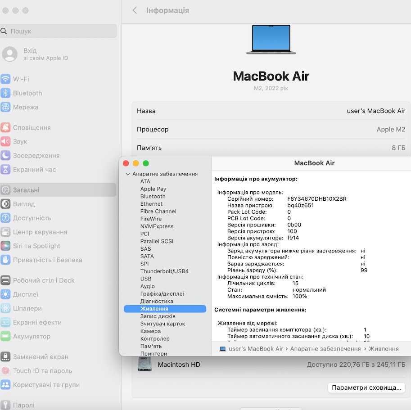Sign in with Вхід зі своїм Apple ID
The image size is (411, 410).
45,54
